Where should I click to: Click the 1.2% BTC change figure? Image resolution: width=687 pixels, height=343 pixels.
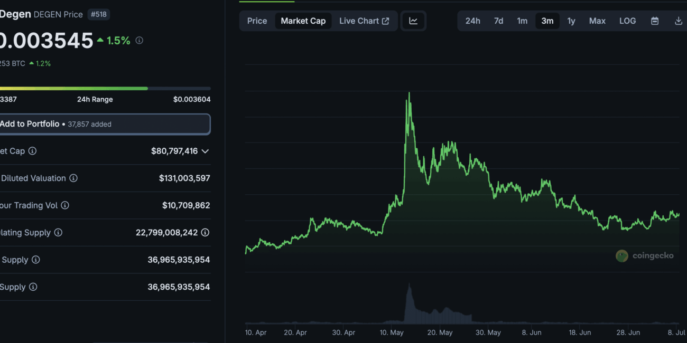coord(43,63)
